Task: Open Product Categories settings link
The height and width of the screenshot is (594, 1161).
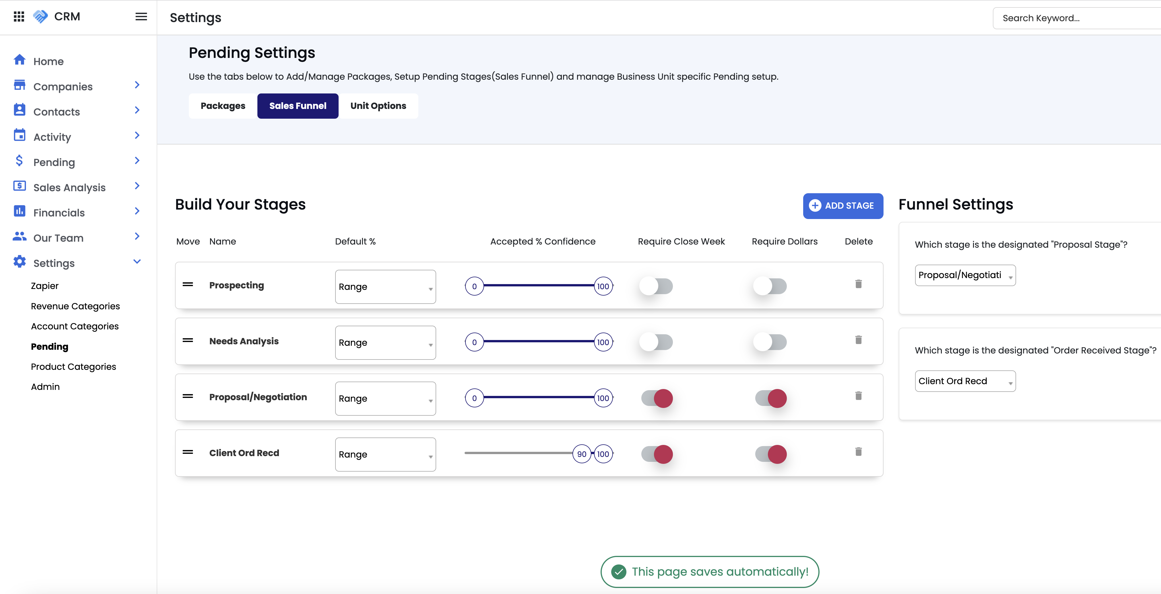Action: click(73, 367)
